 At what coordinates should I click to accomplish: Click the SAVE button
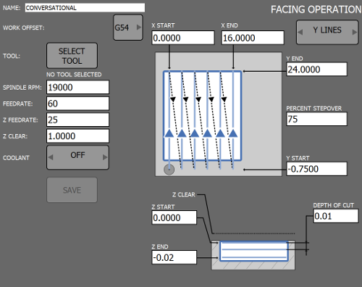[72, 190]
